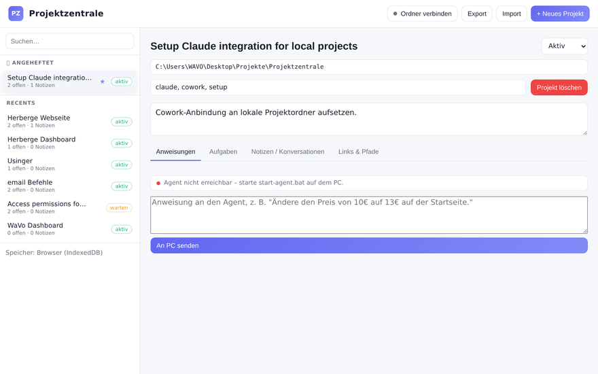Click the aktiv badge on Herberge Dashboard

122,143
